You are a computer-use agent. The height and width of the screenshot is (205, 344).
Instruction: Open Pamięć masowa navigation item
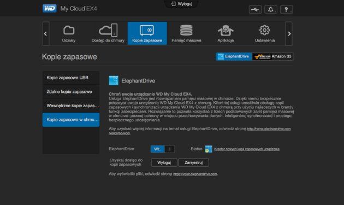tap(186, 33)
